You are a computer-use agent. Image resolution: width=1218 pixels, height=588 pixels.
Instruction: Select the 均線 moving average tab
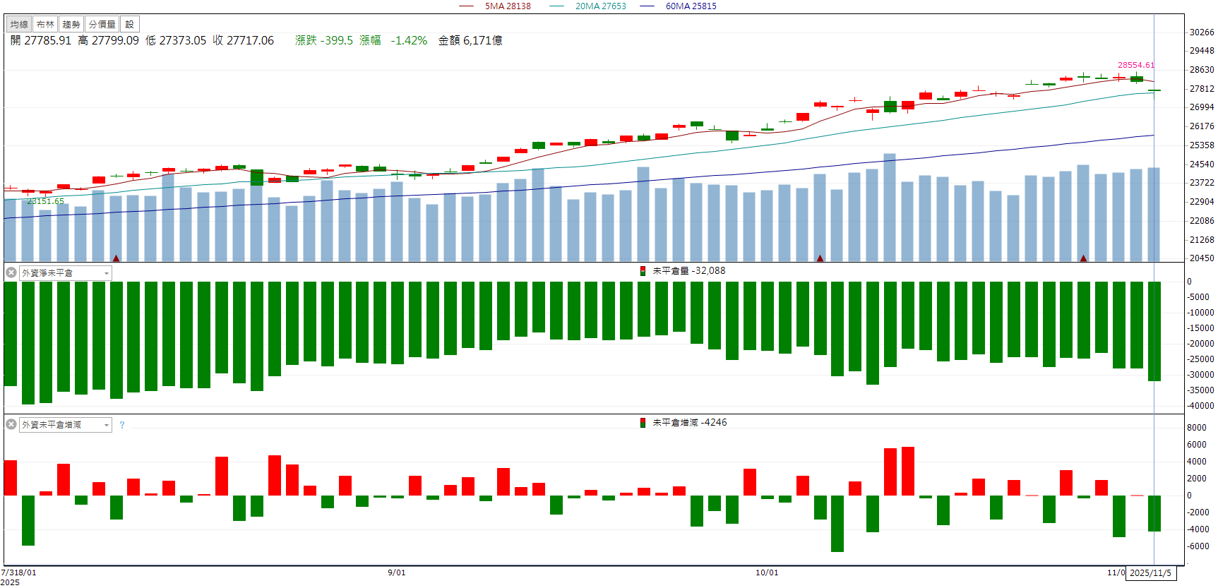[x=19, y=24]
